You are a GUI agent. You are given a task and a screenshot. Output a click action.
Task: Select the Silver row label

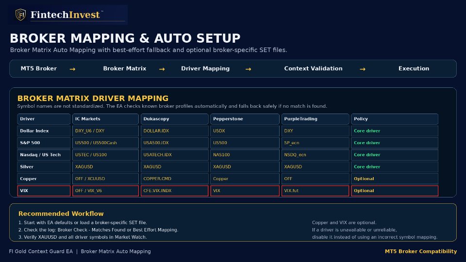tap(44, 167)
